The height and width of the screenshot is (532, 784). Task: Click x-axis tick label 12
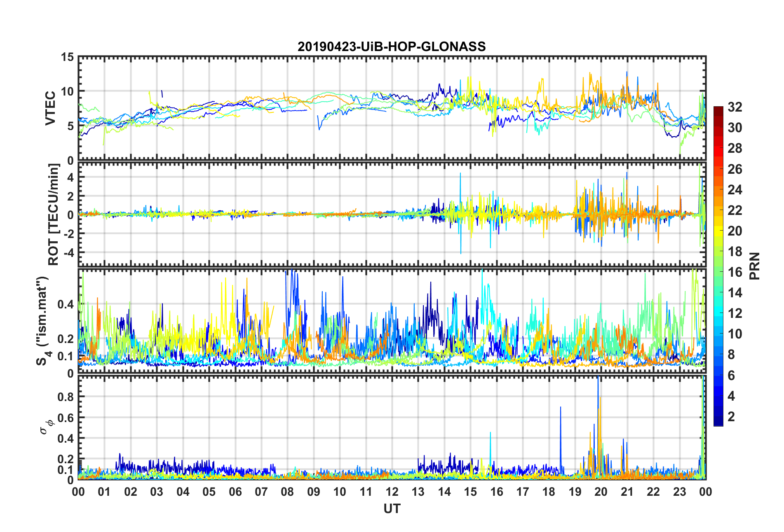tap(392, 492)
